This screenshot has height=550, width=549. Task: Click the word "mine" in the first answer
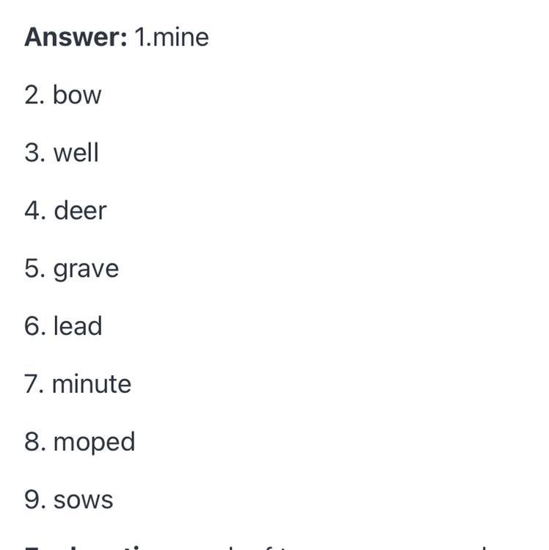[181, 37]
